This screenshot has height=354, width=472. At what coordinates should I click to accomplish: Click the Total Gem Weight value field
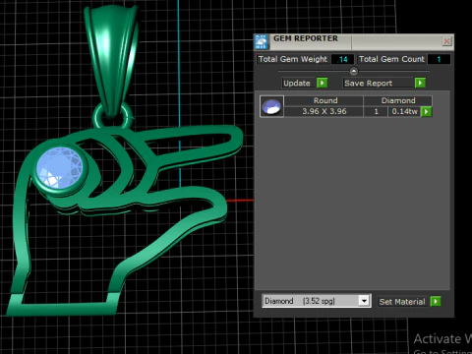tap(342, 59)
